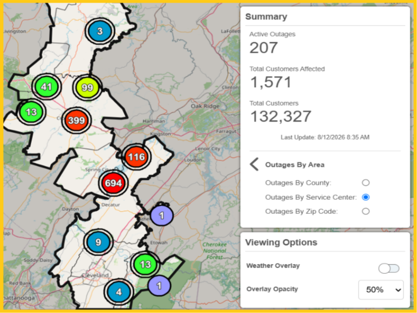Screen dimensions: 417x313
Task: Click the Summary panel heading
Action: tap(266, 17)
